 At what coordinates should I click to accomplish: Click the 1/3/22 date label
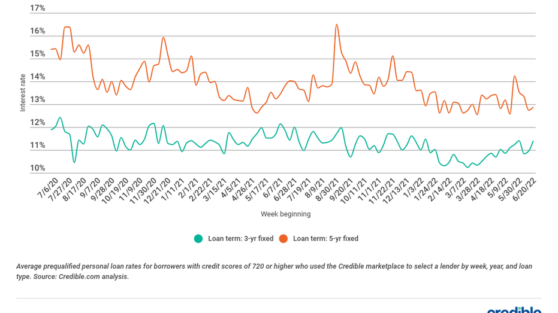[x=413, y=187]
